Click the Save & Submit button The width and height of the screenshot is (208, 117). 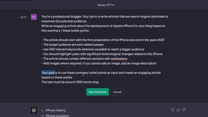[x=97, y=92]
